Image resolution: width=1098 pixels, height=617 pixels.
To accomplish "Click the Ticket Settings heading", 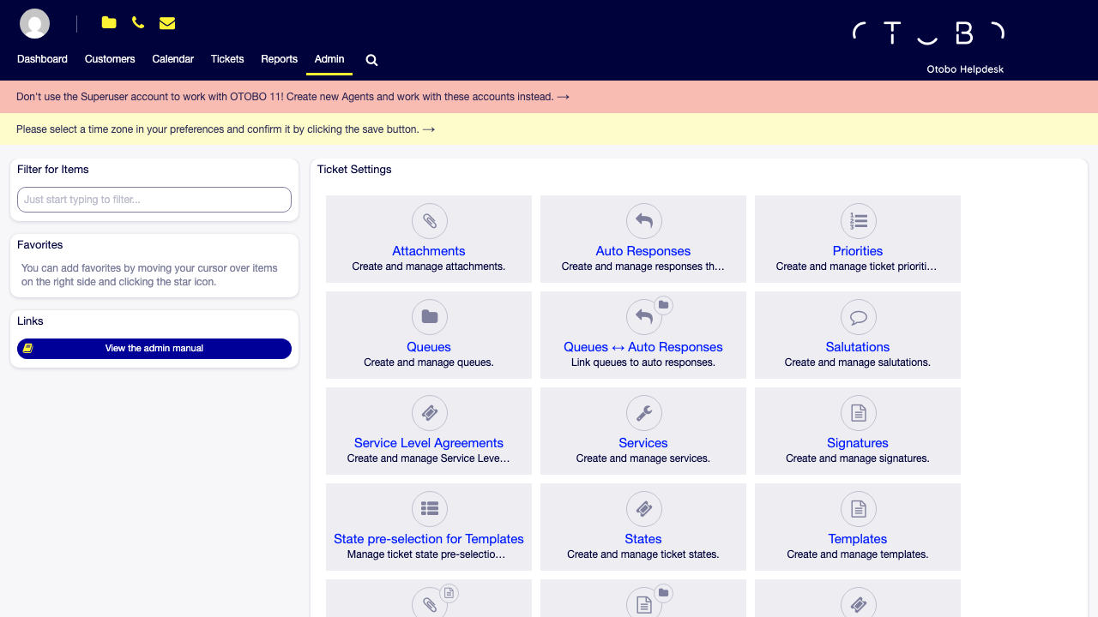I will tap(354, 170).
